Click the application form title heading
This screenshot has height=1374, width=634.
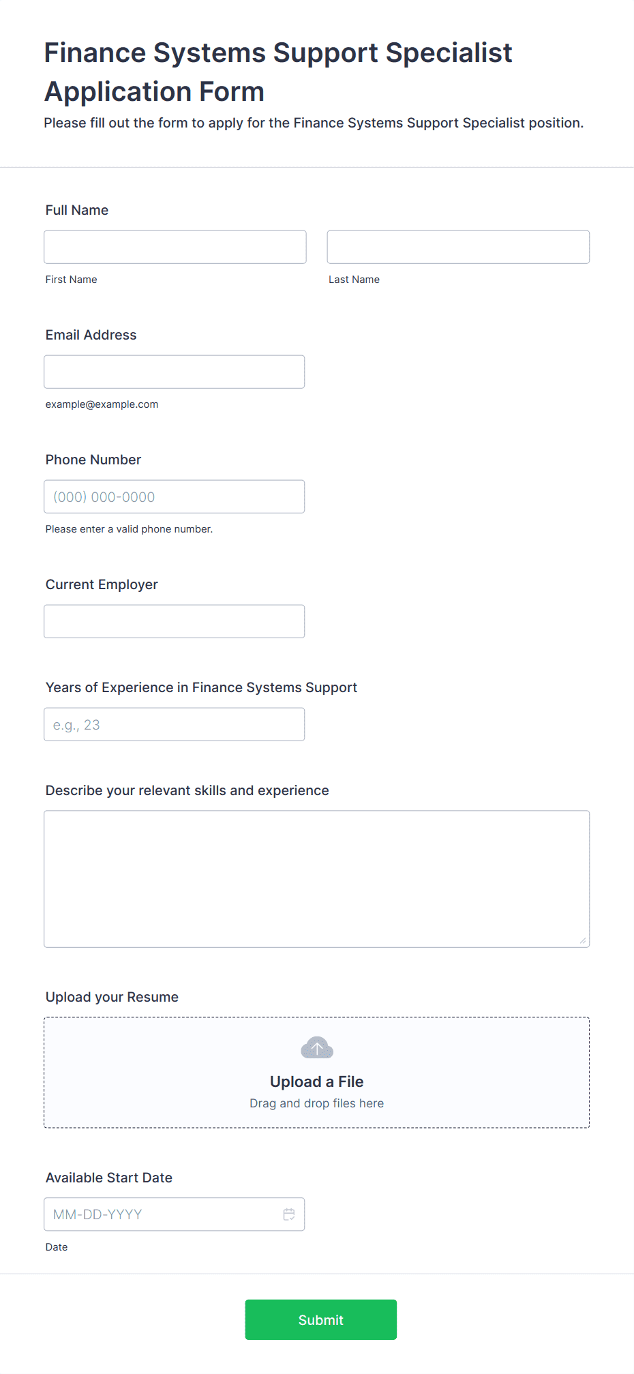(278, 72)
